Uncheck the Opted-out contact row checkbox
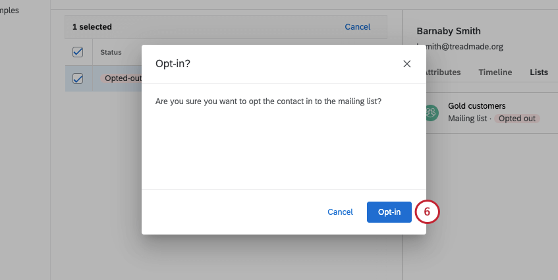This screenshot has width=558, height=280. click(78, 78)
